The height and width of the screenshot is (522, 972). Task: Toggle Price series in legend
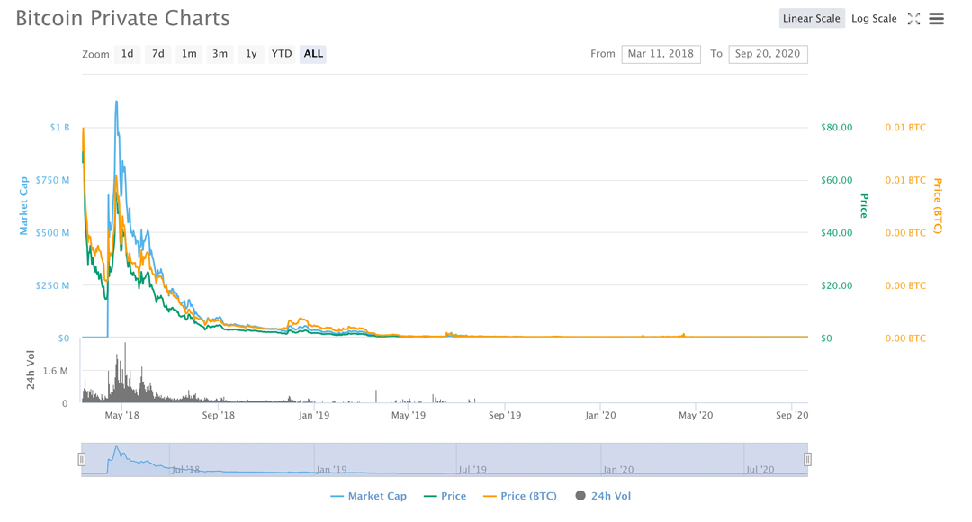click(x=445, y=496)
